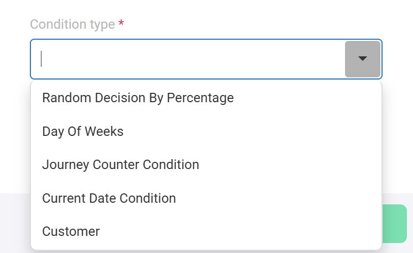The height and width of the screenshot is (253, 413).
Task: Set condition to Random Decision By Percentage
Action: pos(138,98)
